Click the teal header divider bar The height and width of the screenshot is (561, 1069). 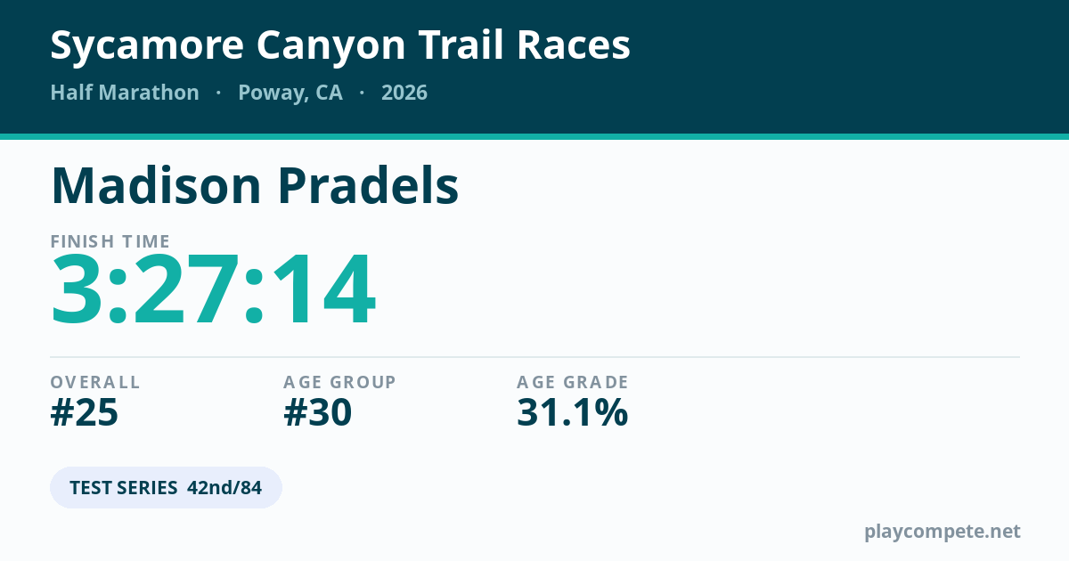click(534, 137)
